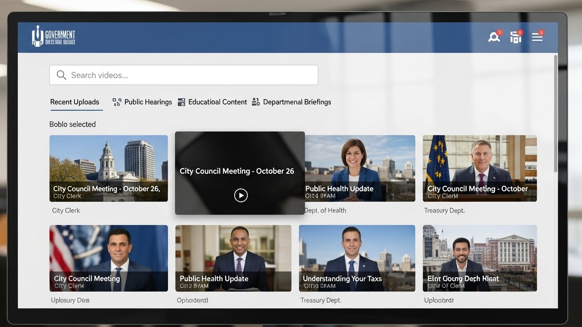Image resolution: width=582 pixels, height=327 pixels.
Task: Click the Educational Content card icon
Action: coord(181,101)
